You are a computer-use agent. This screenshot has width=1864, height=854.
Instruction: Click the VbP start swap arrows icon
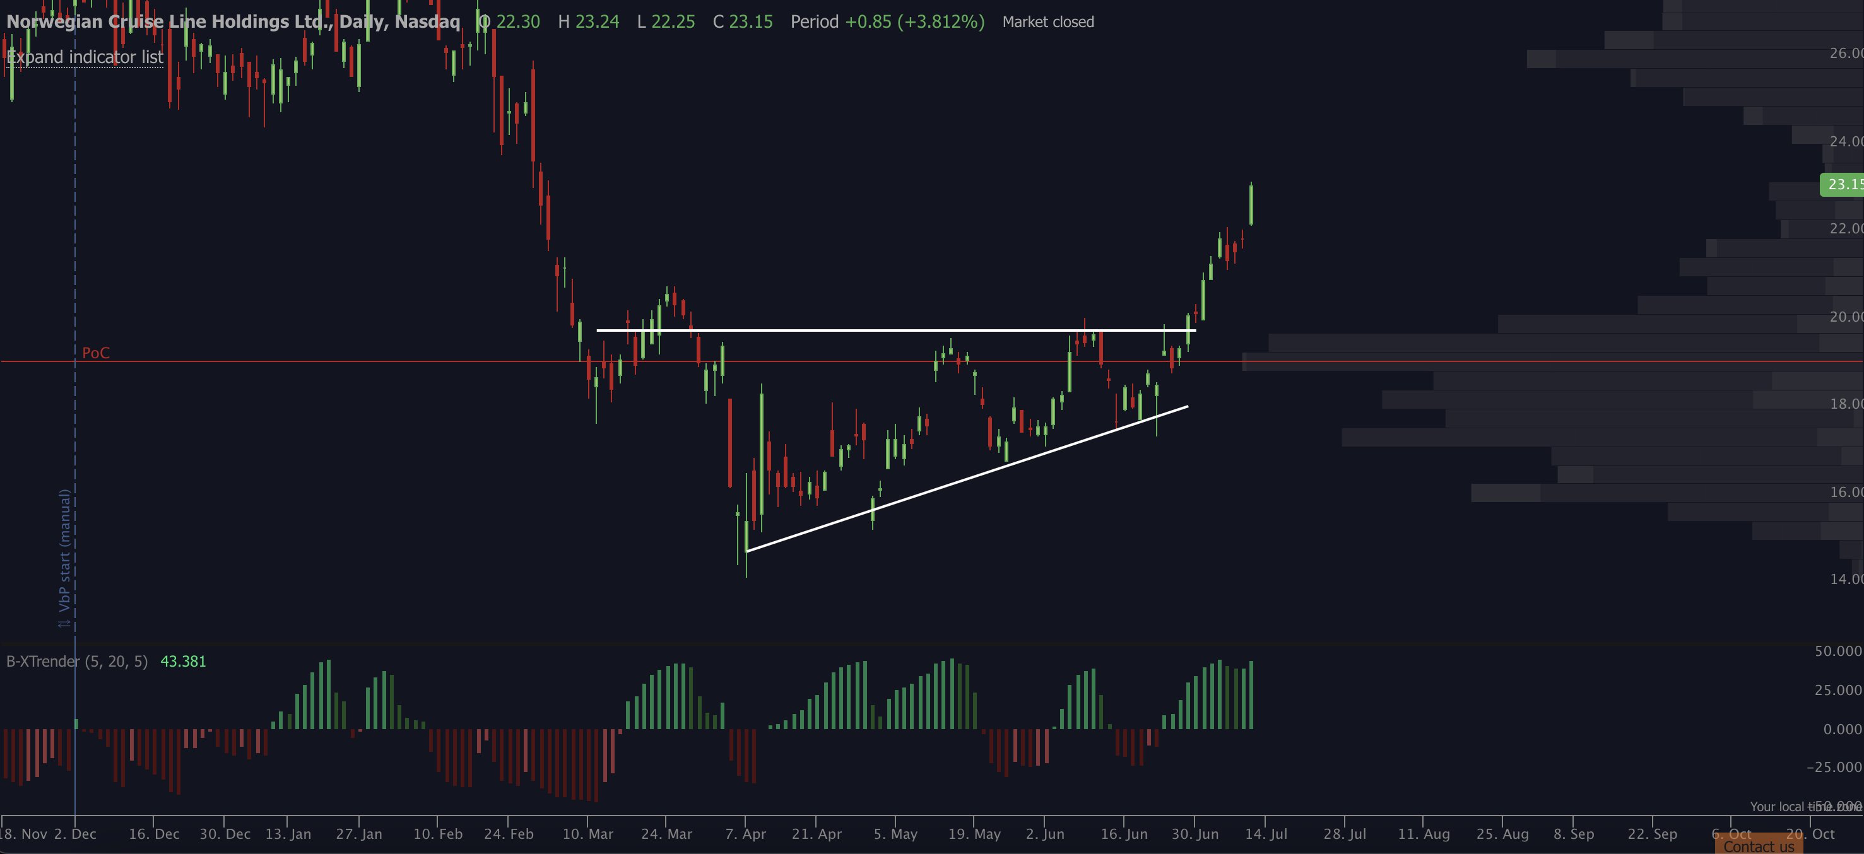click(64, 622)
